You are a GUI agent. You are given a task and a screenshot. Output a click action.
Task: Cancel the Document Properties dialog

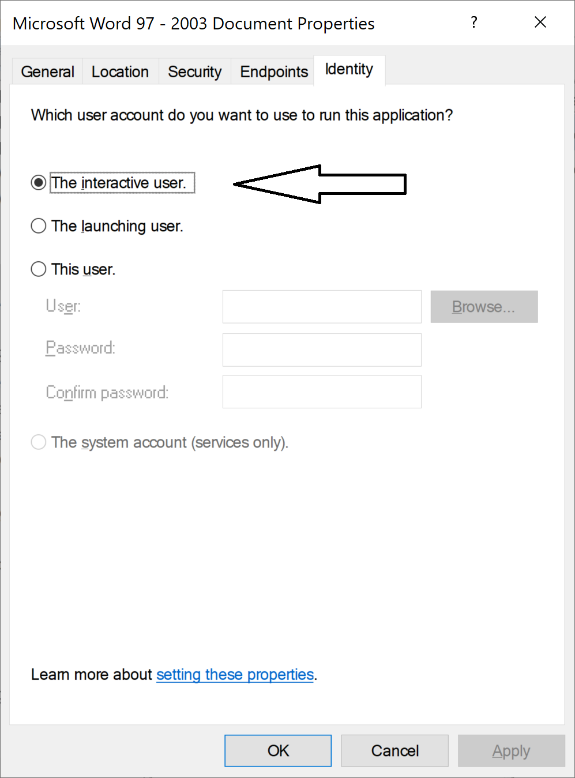coord(395,750)
